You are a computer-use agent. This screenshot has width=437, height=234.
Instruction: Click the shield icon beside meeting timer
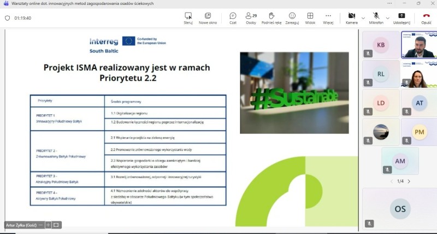(8, 17)
